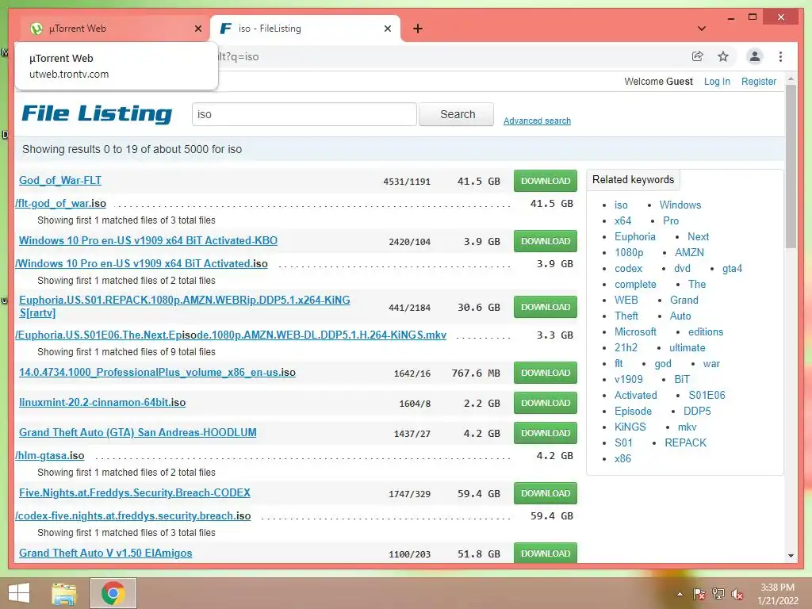Select related keyword gta4
Screen dimensions: 812x609
point(732,268)
